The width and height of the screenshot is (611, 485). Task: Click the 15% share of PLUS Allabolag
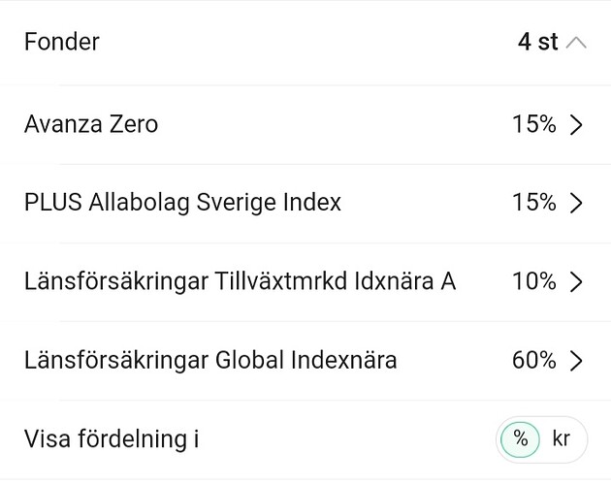click(533, 204)
